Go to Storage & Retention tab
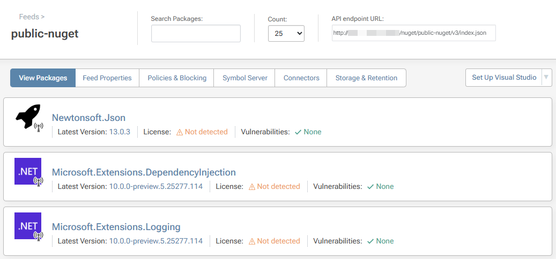This screenshot has width=556, height=259. [x=366, y=78]
